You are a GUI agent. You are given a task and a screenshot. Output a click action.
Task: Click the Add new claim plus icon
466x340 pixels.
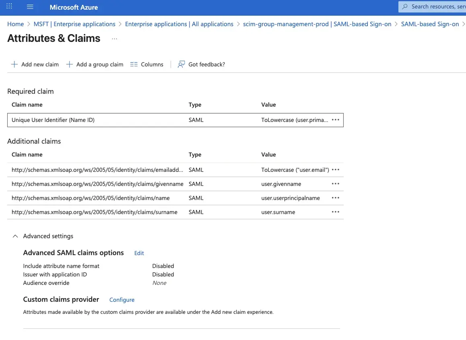pos(14,64)
